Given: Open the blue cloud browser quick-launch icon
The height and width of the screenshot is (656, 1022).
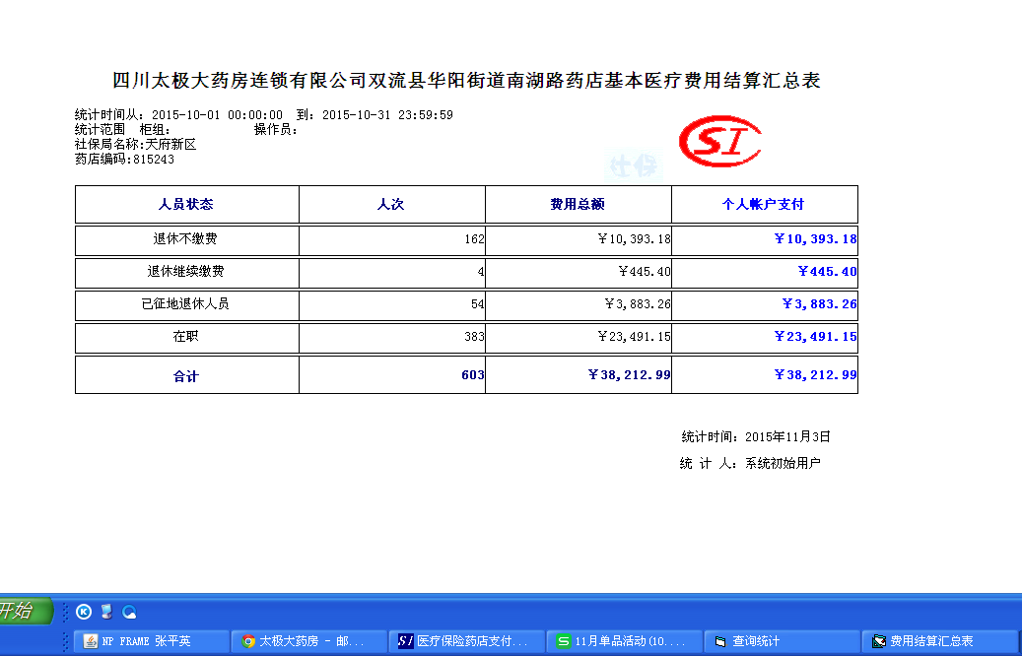Looking at the screenshot, I should [x=130, y=612].
